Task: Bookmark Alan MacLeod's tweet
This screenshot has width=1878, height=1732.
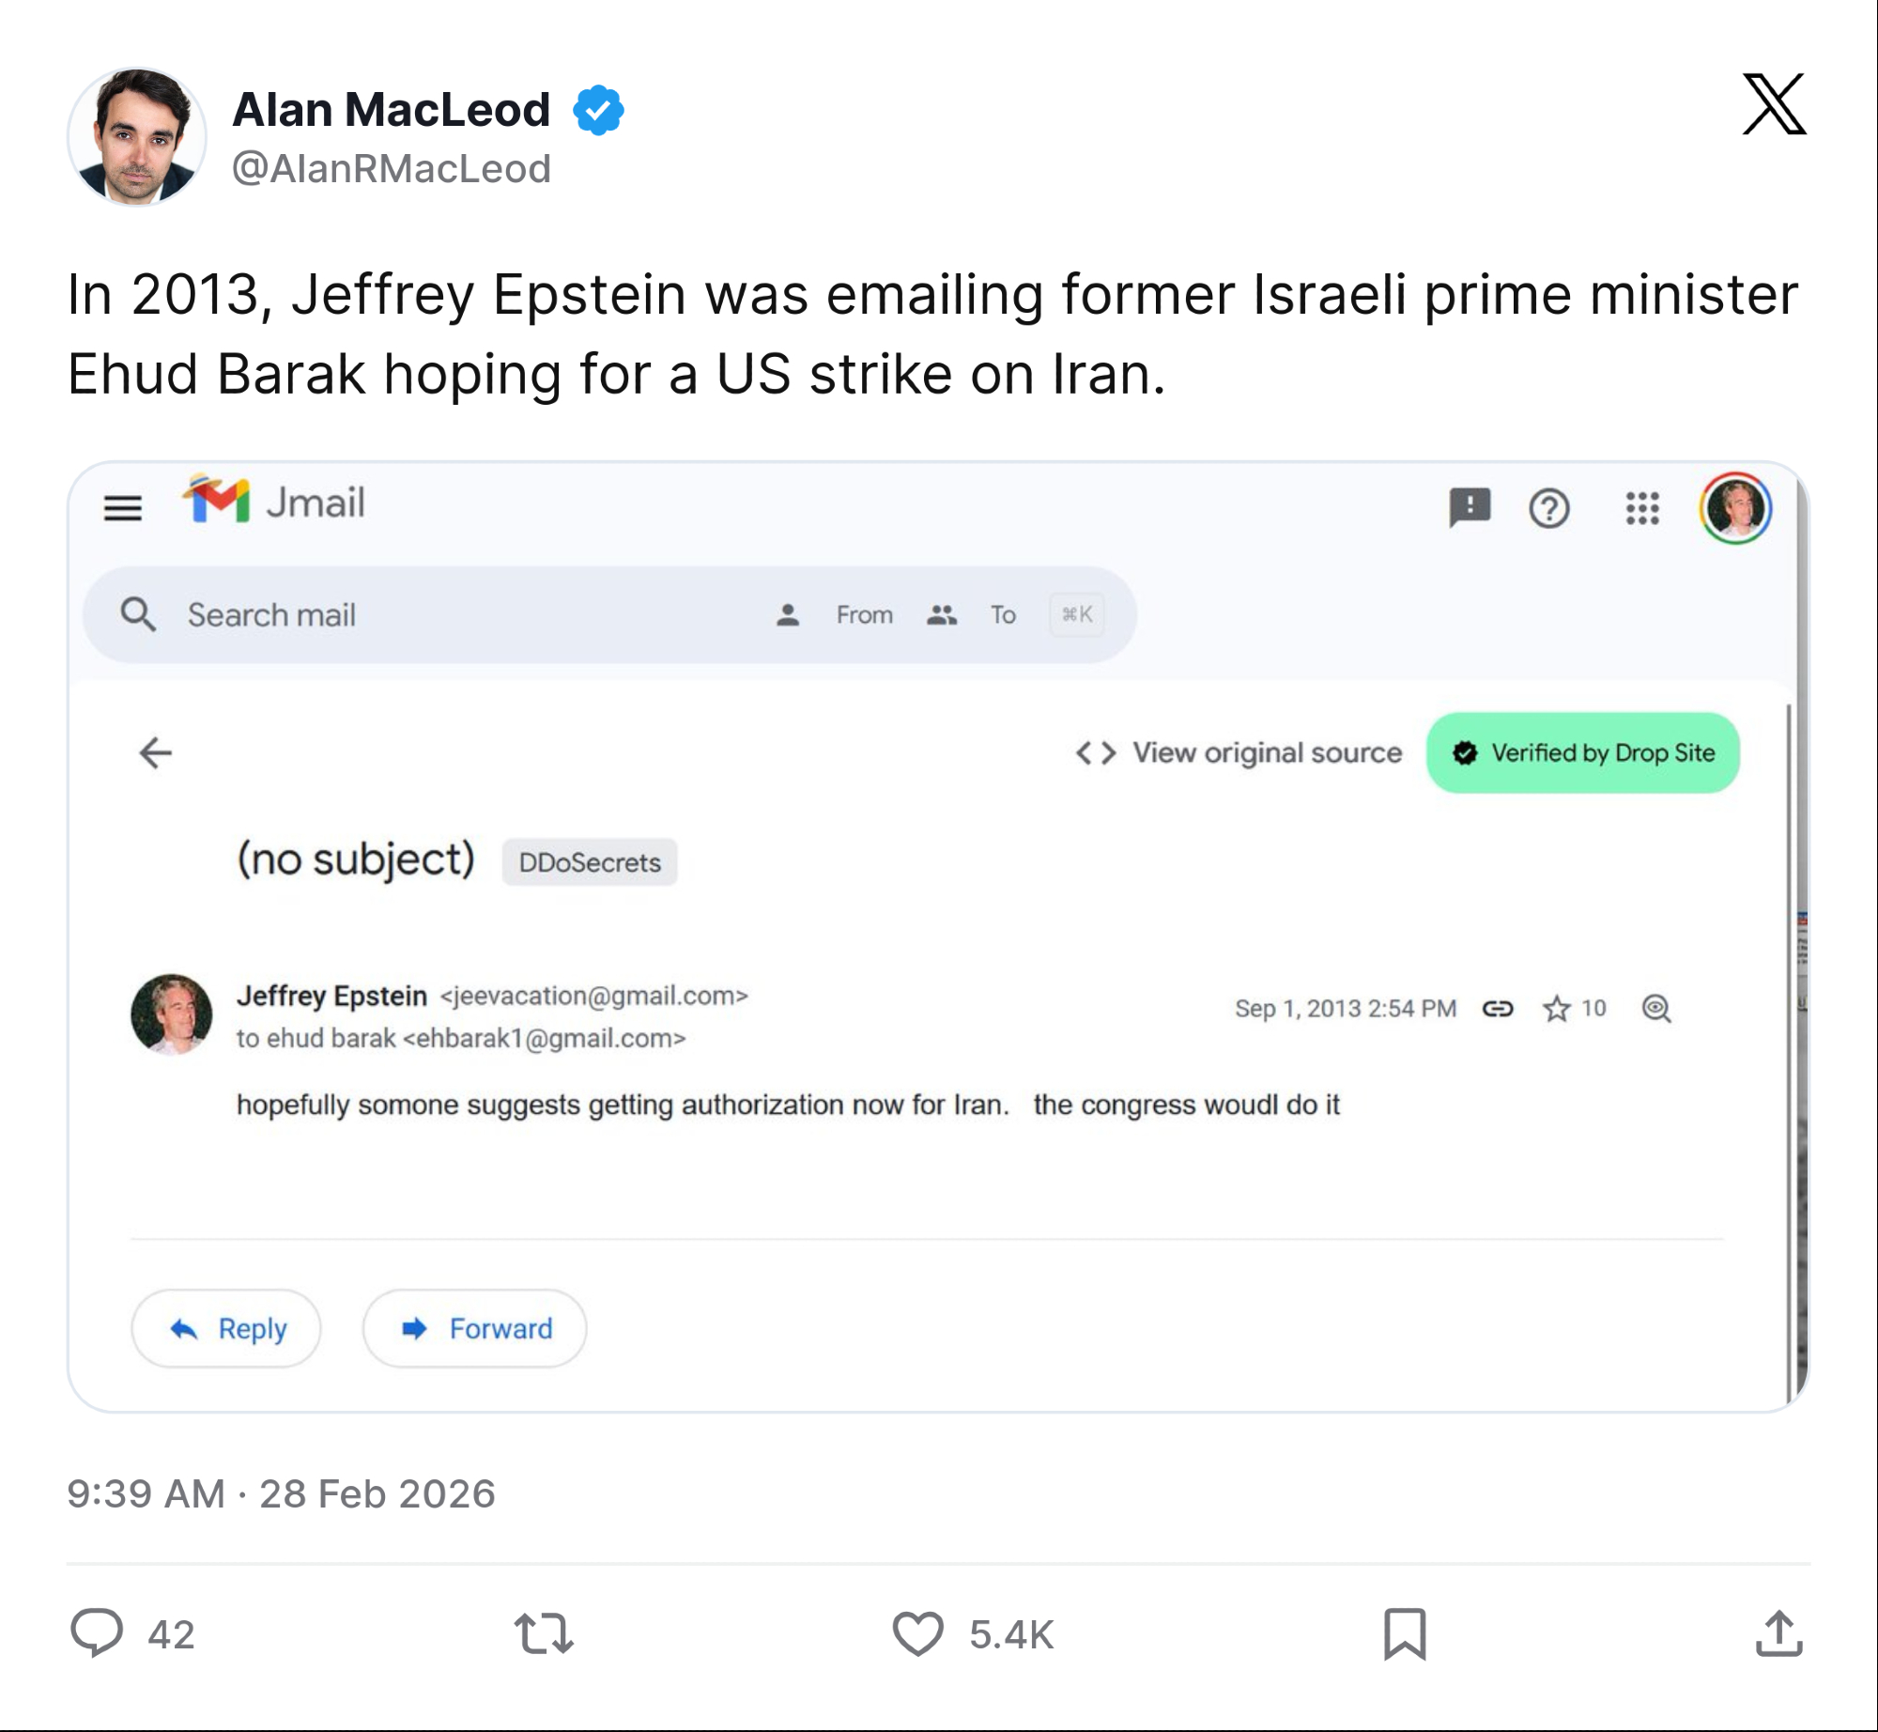Action: pos(1405,1633)
